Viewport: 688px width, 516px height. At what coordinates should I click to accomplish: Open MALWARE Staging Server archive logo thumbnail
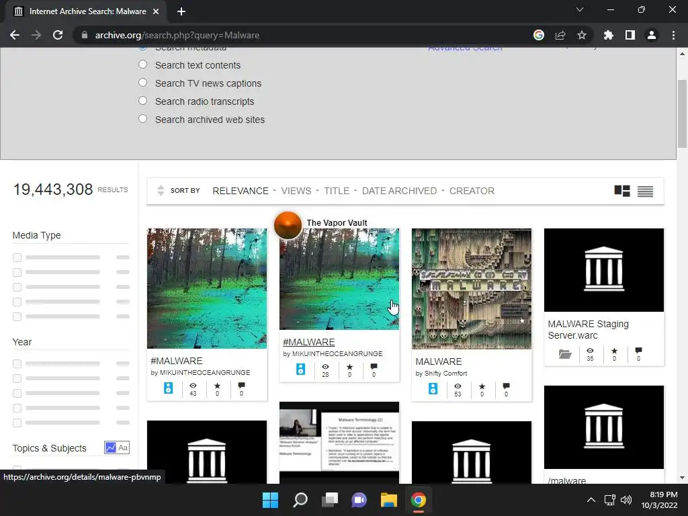coord(604,270)
